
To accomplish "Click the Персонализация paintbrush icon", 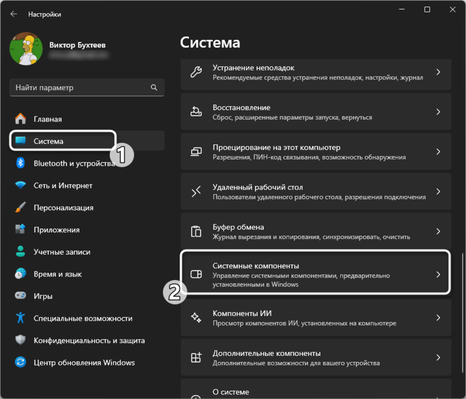I will point(21,208).
